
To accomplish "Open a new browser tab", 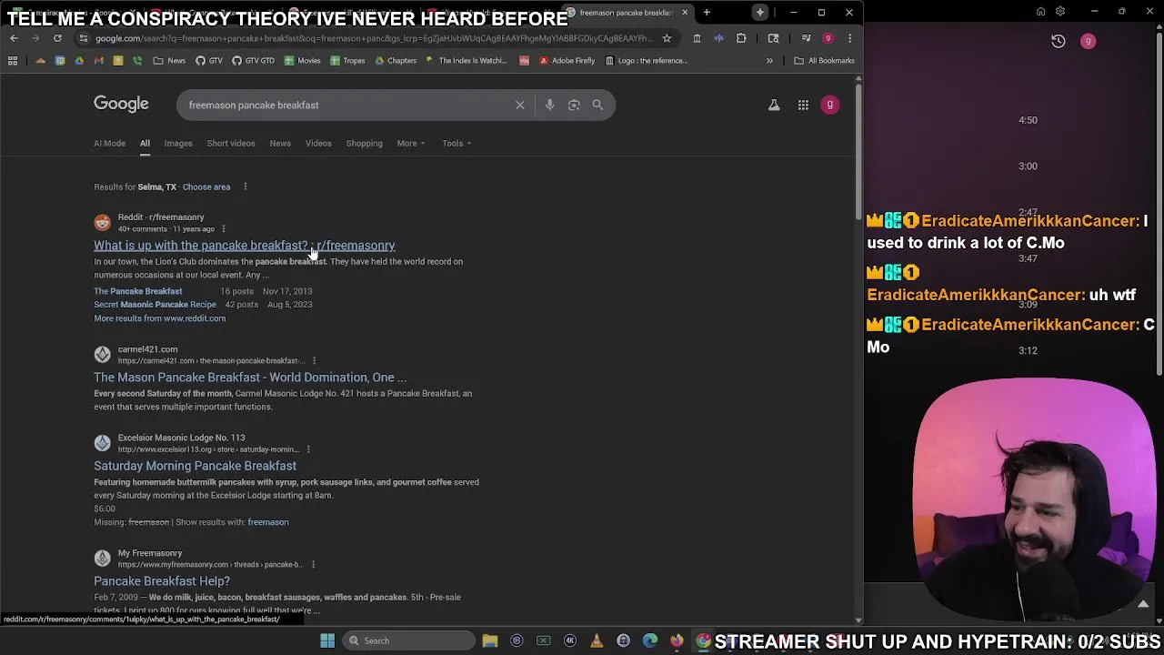I will [707, 13].
